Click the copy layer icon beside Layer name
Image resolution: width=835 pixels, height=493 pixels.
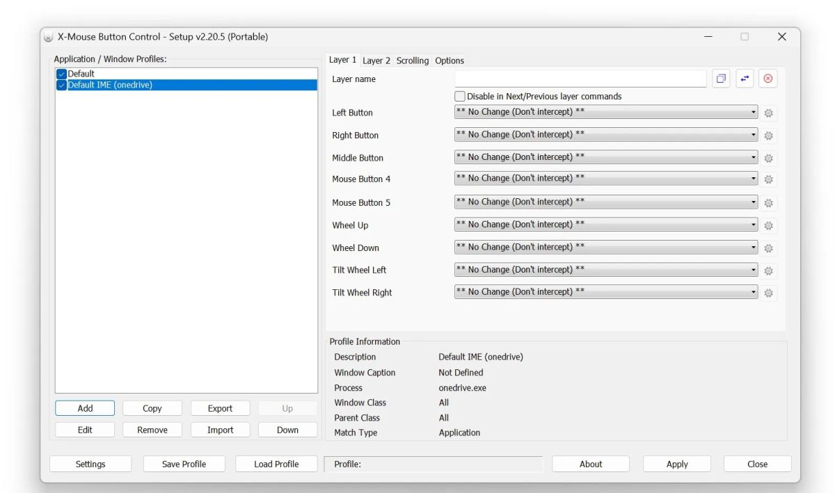pos(721,78)
